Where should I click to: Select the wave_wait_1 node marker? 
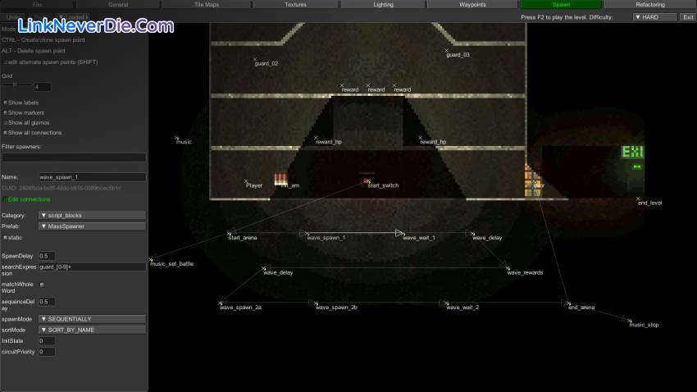(x=403, y=234)
